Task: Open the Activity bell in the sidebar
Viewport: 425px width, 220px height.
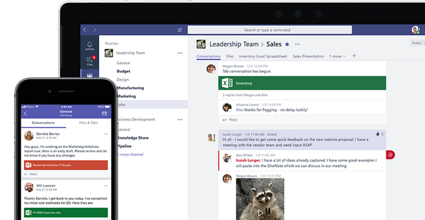Action: (x=89, y=46)
